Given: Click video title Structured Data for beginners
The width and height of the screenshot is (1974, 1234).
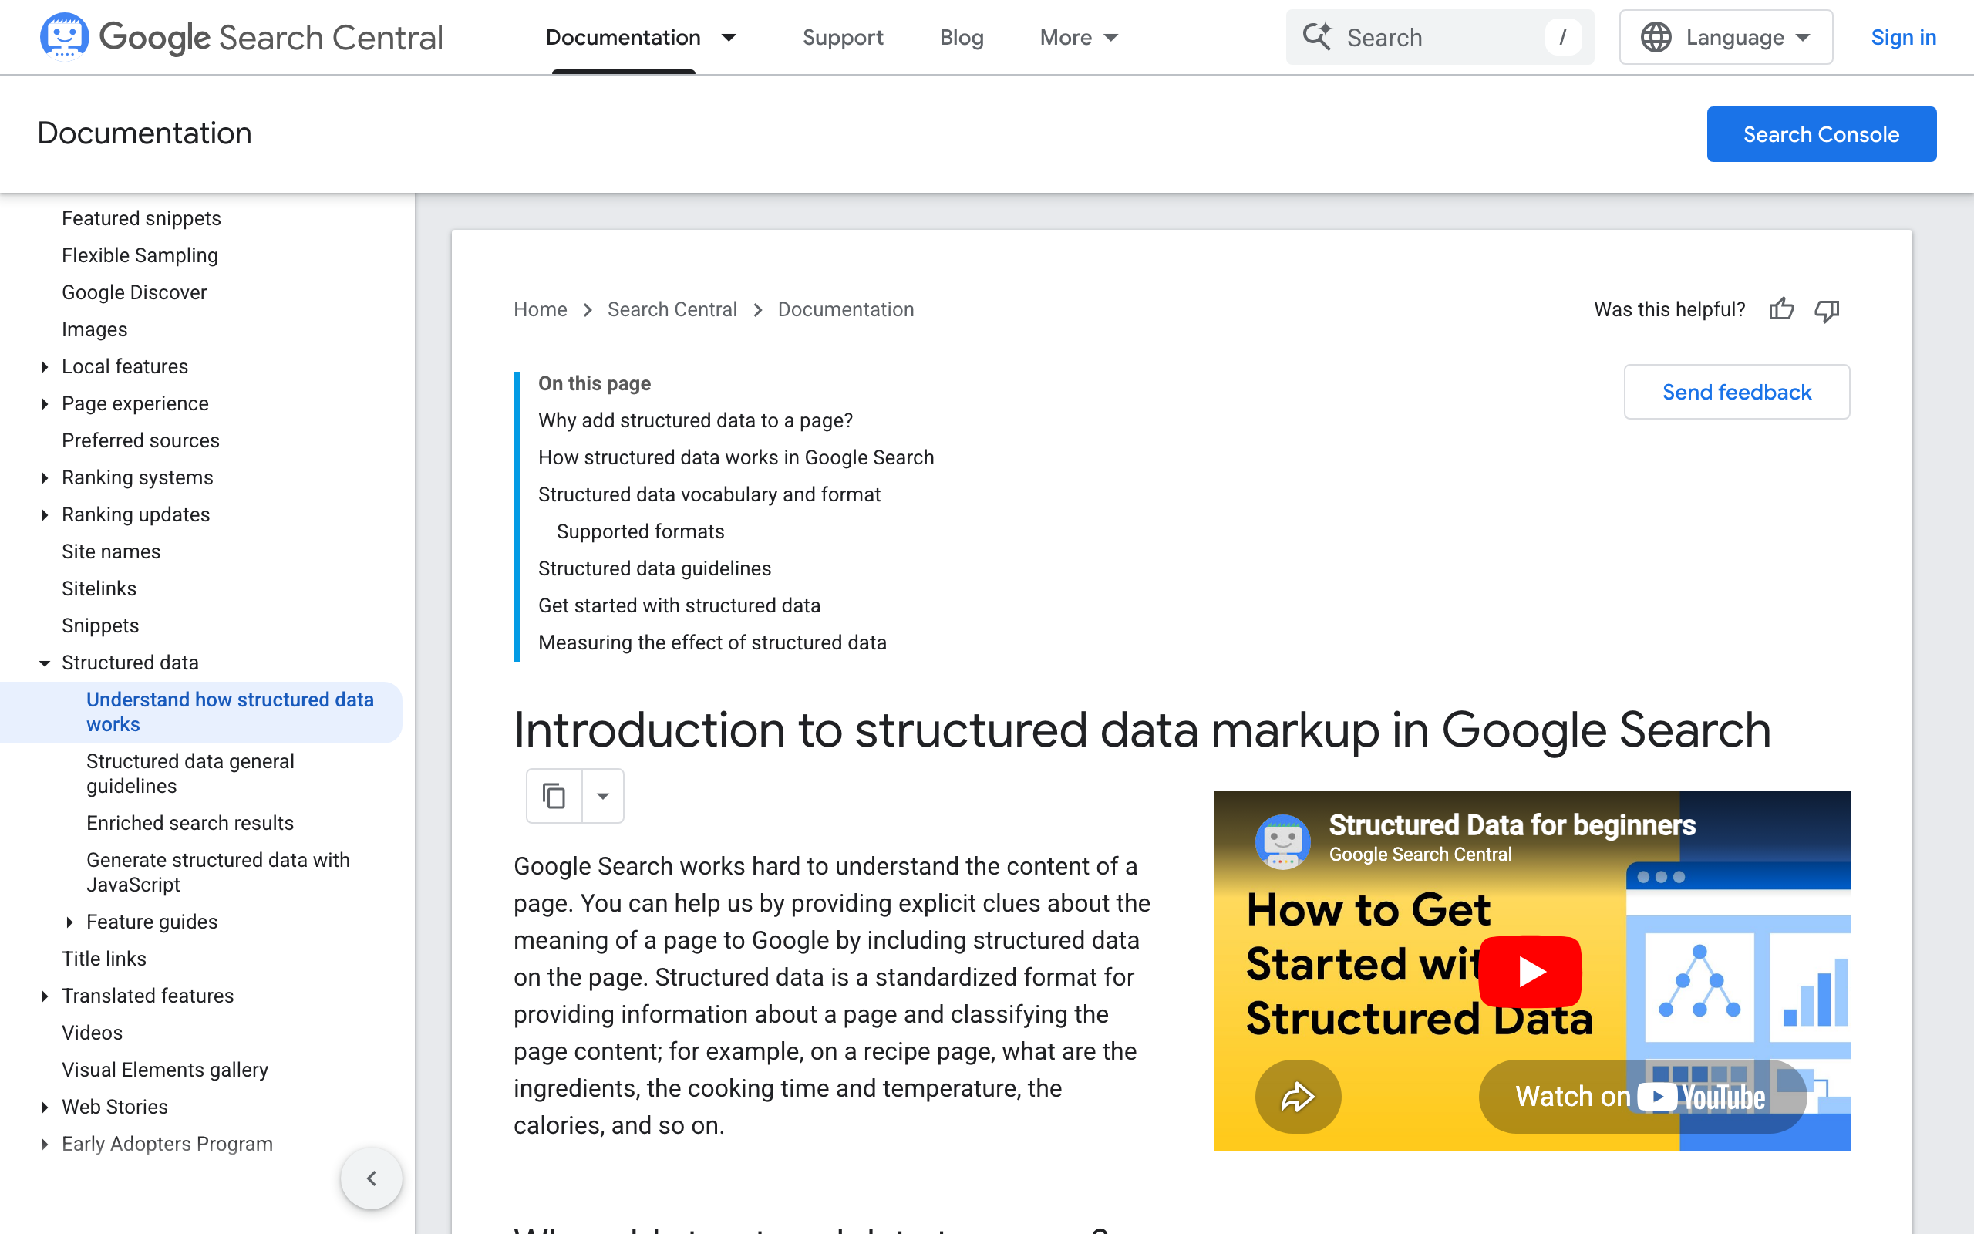Looking at the screenshot, I should point(1511,825).
